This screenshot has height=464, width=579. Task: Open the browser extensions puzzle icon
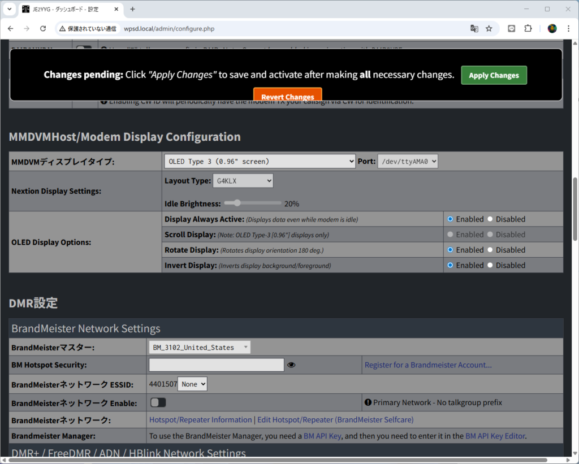point(528,29)
